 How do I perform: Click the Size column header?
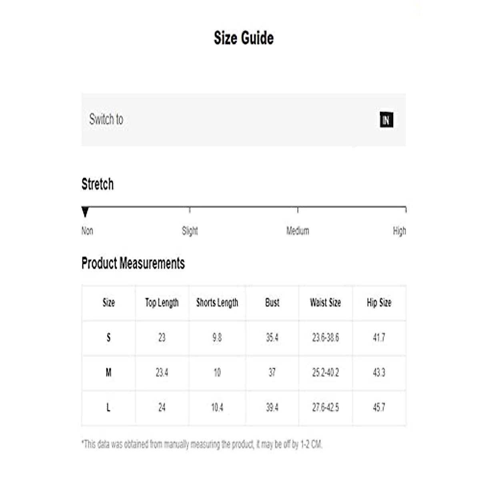pos(108,303)
